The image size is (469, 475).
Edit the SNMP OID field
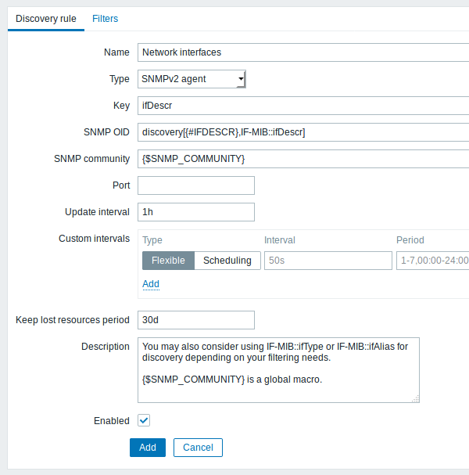click(x=303, y=132)
